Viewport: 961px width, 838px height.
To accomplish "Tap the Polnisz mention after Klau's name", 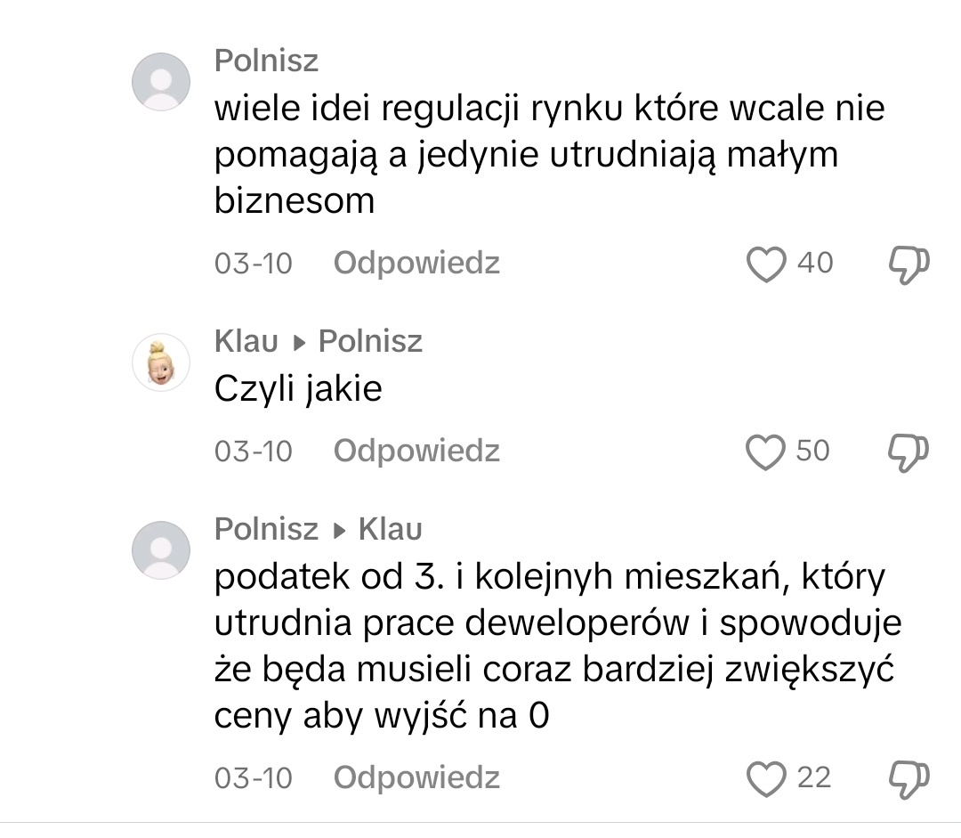I will coord(370,341).
